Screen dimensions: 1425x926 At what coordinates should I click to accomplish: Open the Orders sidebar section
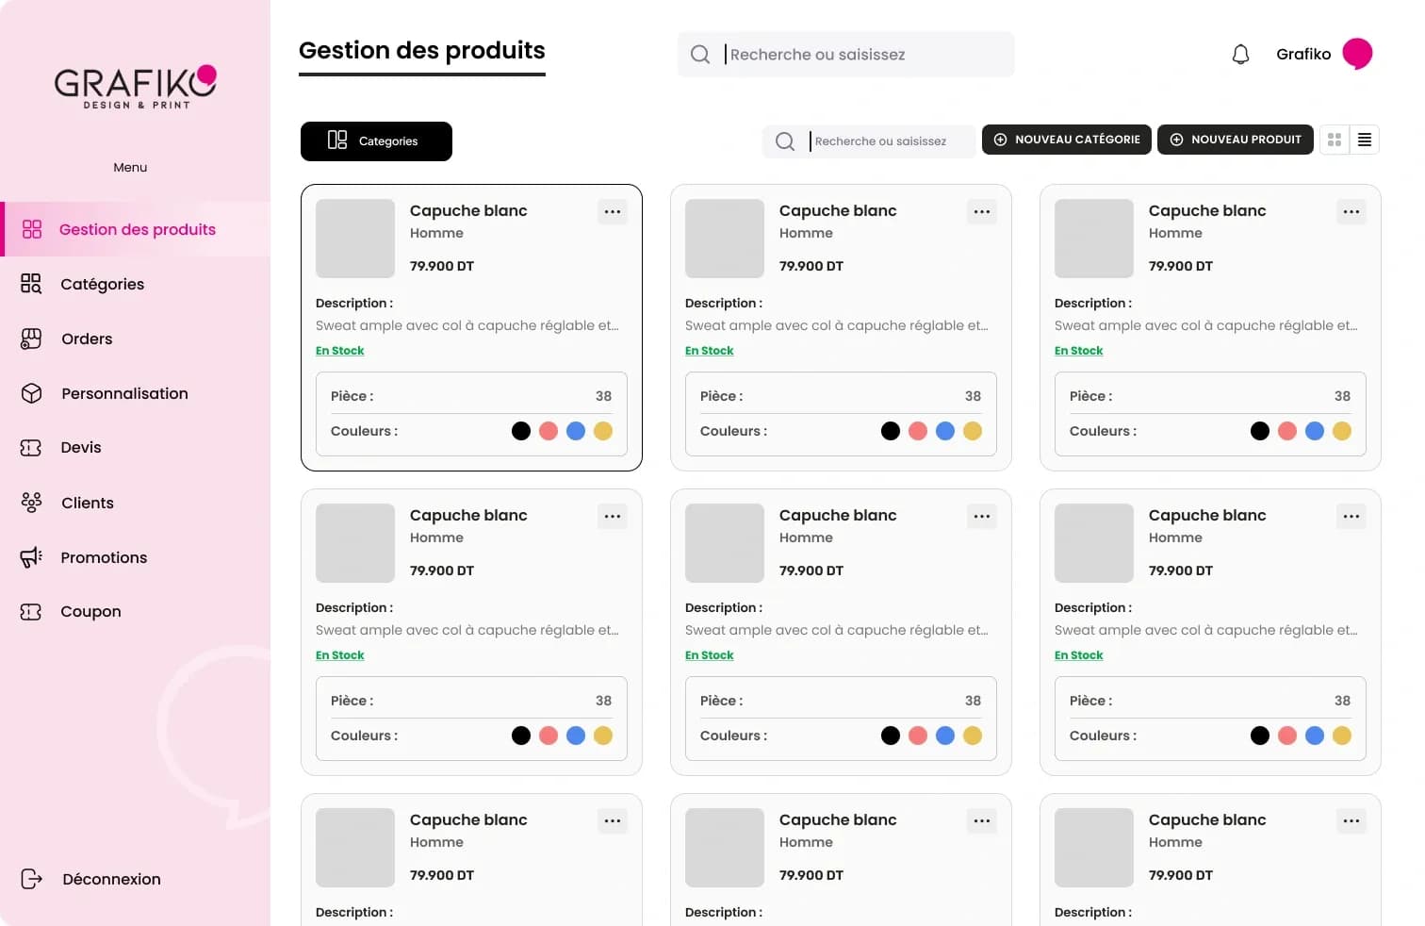pyautogui.click(x=86, y=339)
